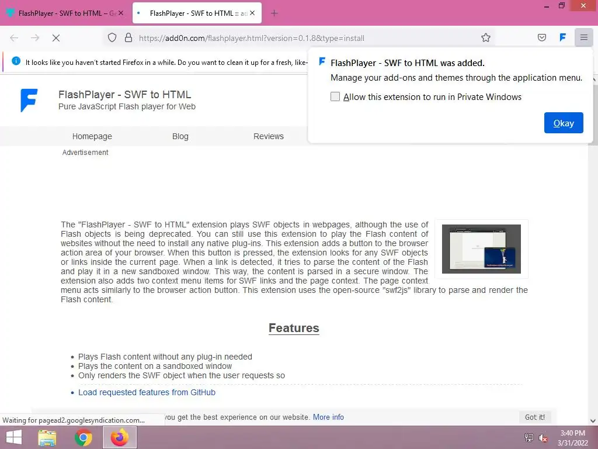Click "Pure JavaScript Flash player for Web" subtitle

coord(127,106)
